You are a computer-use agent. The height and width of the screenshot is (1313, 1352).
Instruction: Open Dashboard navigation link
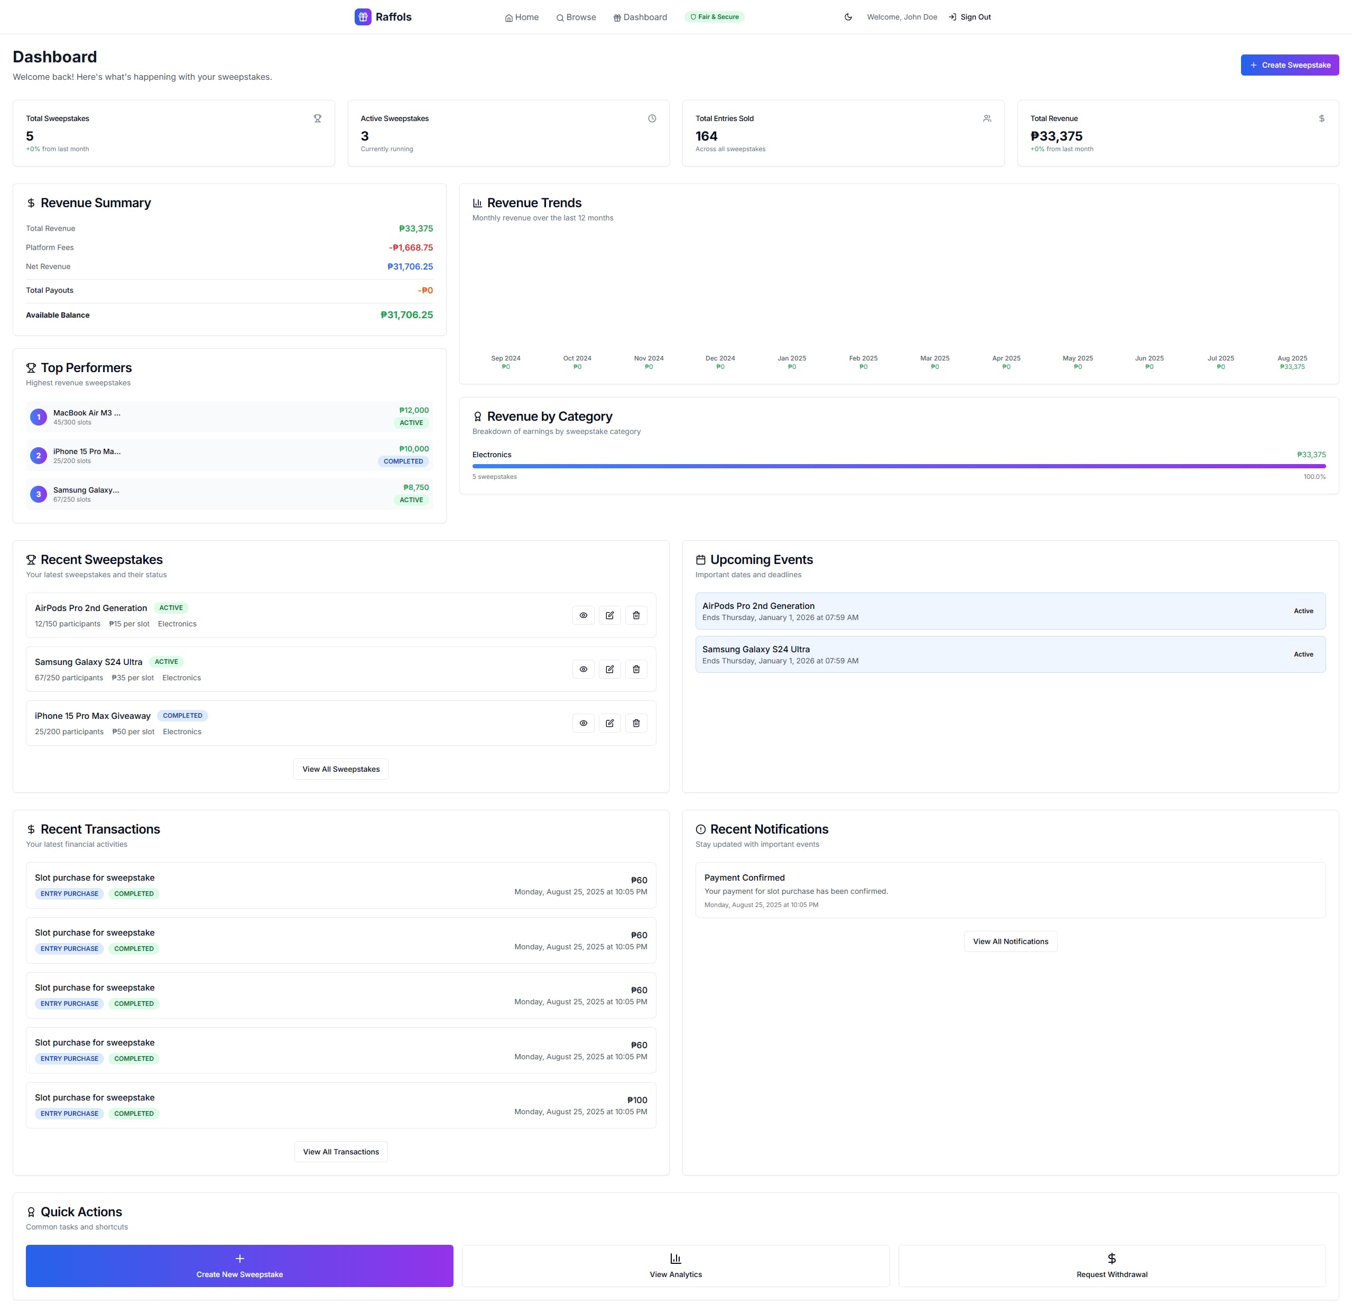point(640,17)
